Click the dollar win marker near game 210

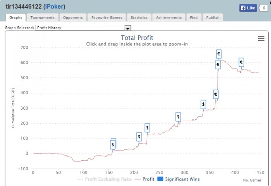click(139, 137)
